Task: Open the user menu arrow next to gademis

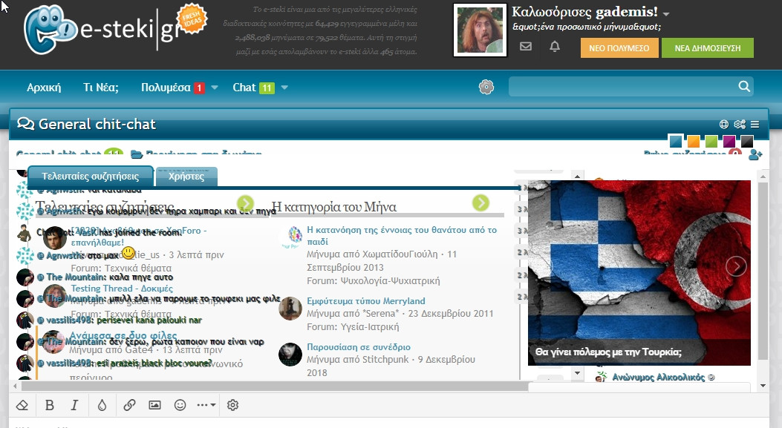Action: (666, 14)
